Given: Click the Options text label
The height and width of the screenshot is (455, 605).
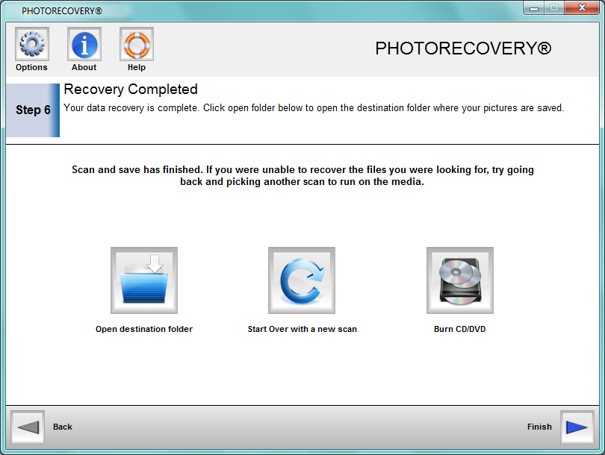Looking at the screenshot, I should [x=31, y=67].
